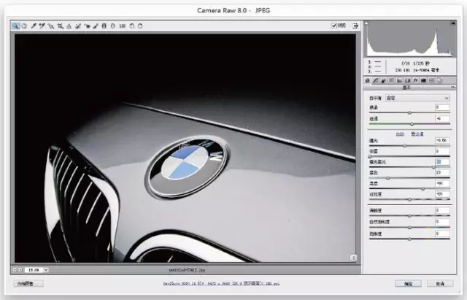Viewport: 467px width, 300px height.
Task: Select the Zoom tool in toolbar
Action: pyautogui.click(x=15, y=26)
